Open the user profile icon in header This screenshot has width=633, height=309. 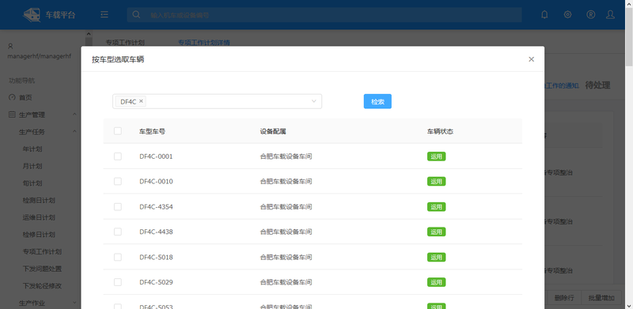pos(610,14)
